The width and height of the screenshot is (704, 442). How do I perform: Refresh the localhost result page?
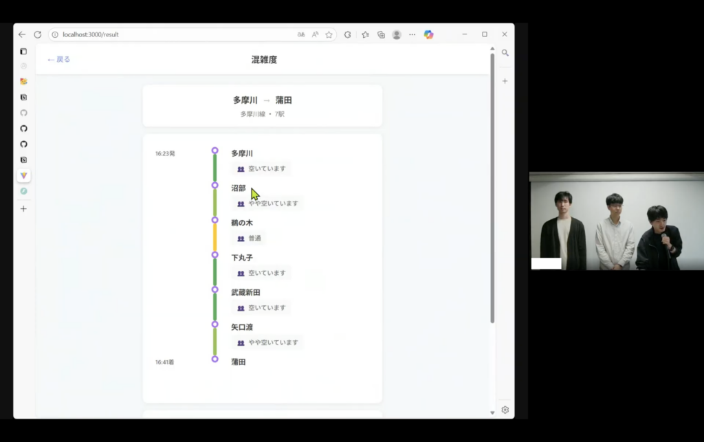tap(38, 34)
